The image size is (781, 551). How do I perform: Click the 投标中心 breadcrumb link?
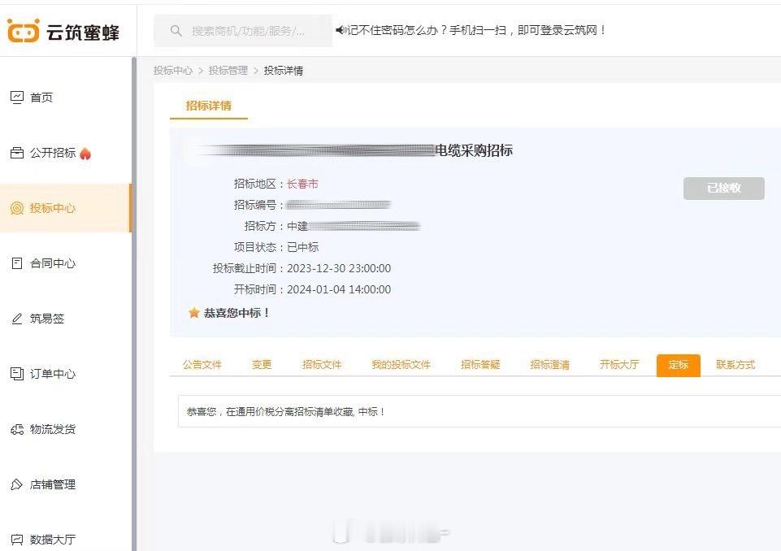[x=173, y=71]
